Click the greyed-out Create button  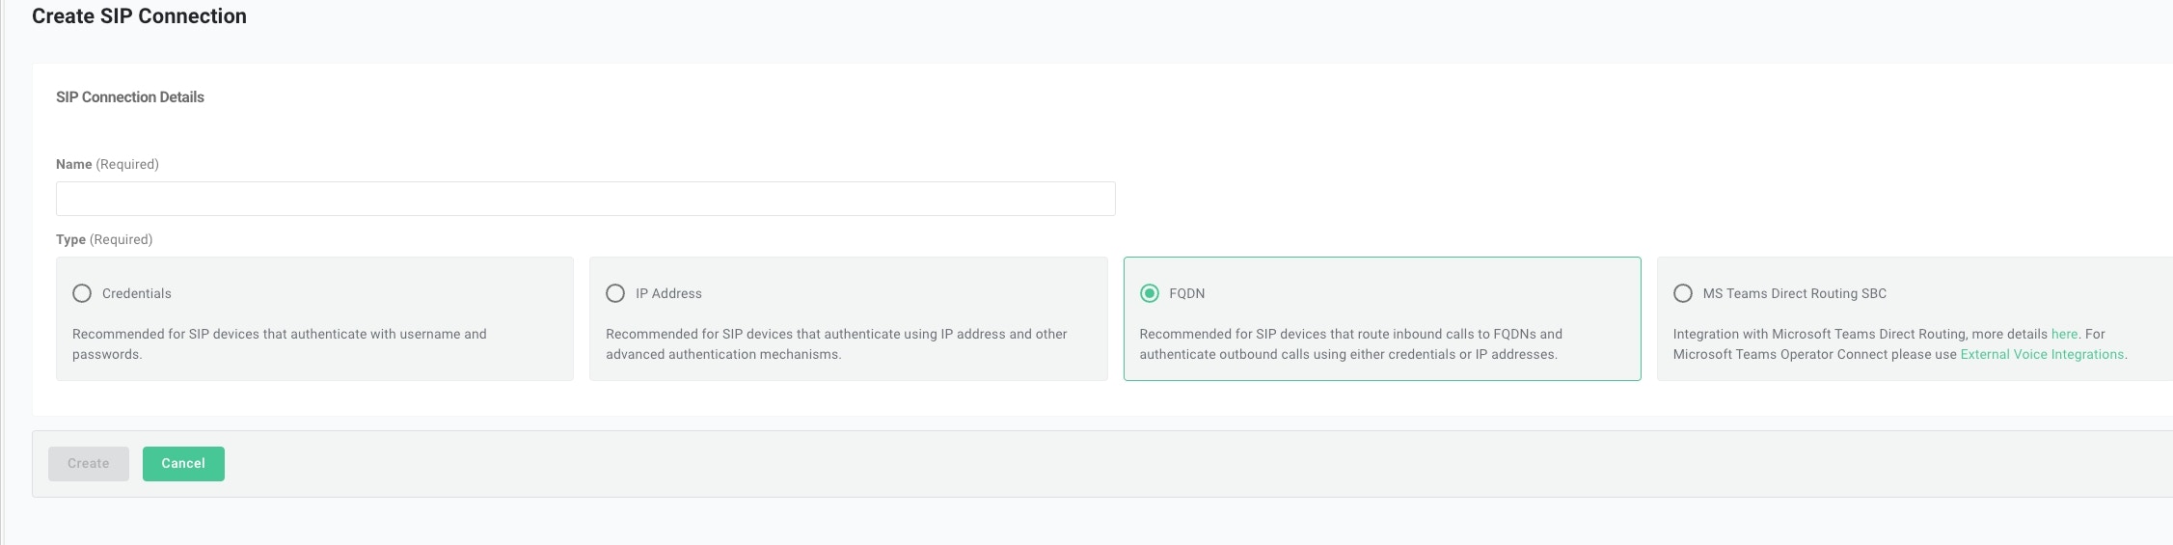[x=89, y=464]
